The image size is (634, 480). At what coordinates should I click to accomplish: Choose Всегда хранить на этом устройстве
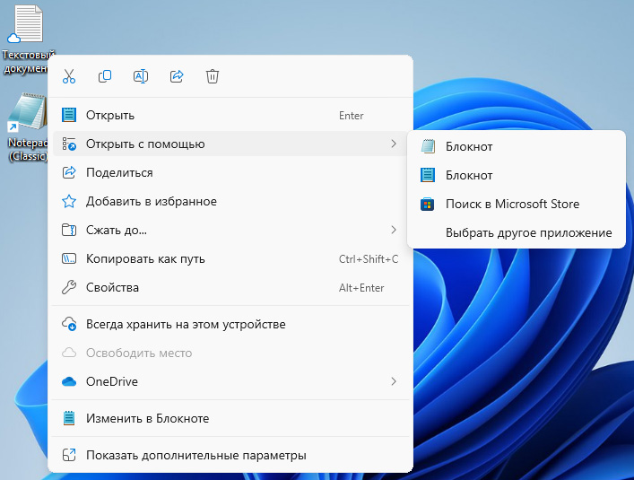pyautogui.click(x=230, y=324)
